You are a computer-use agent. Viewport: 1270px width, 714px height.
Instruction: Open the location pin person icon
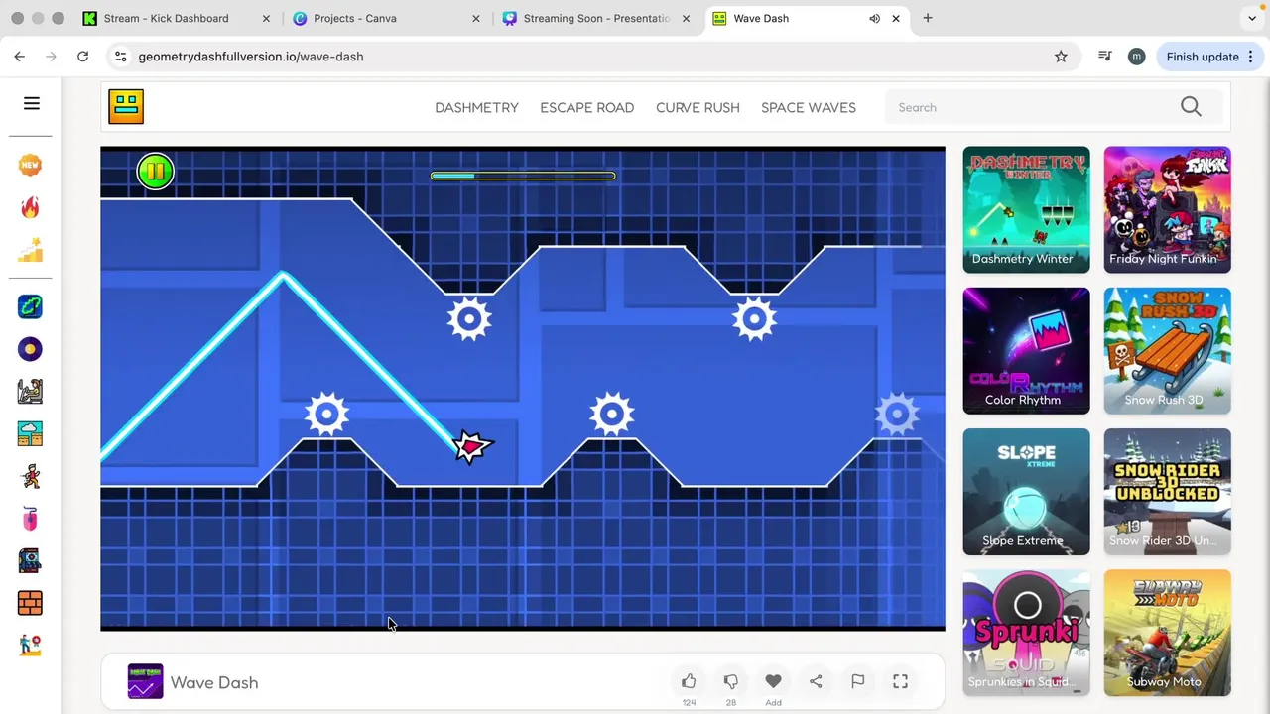pyautogui.click(x=30, y=645)
